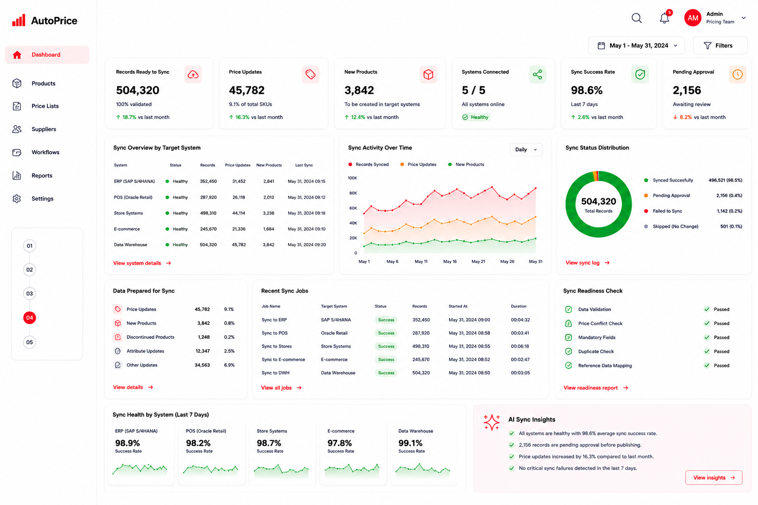Click the Systems Connected share icon

(537, 74)
